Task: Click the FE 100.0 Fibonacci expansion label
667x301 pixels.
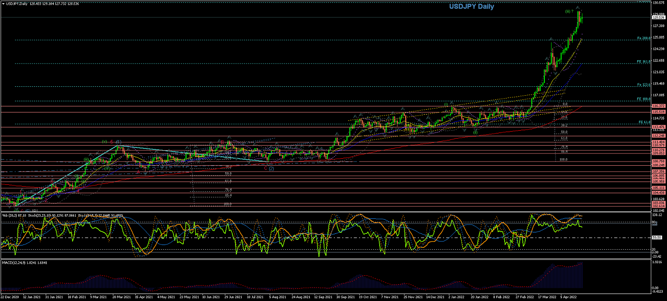Action: pos(644,99)
